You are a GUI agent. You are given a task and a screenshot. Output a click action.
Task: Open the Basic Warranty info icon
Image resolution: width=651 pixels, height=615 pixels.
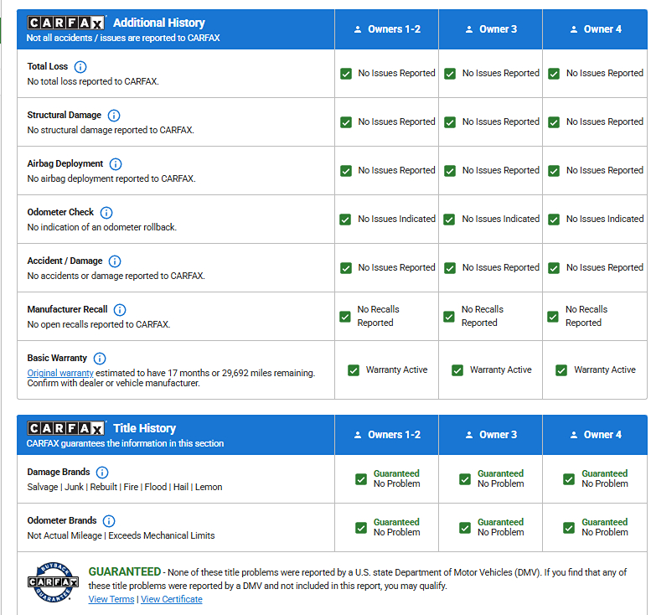point(100,358)
